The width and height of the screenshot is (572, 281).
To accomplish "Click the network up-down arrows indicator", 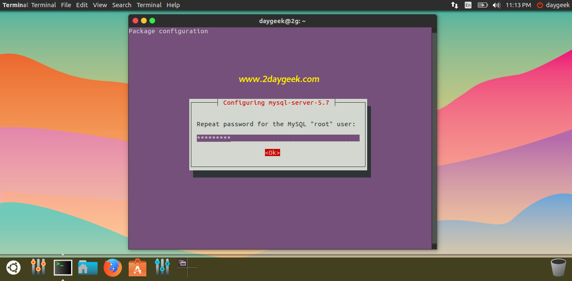I will tap(454, 5).
